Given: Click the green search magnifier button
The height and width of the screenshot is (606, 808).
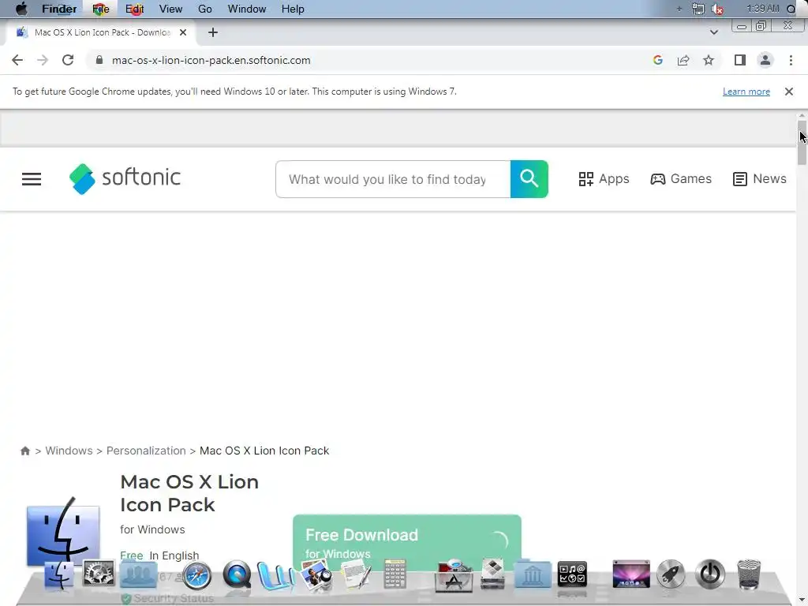Looking at the screenshot, I should coord(529,179).
